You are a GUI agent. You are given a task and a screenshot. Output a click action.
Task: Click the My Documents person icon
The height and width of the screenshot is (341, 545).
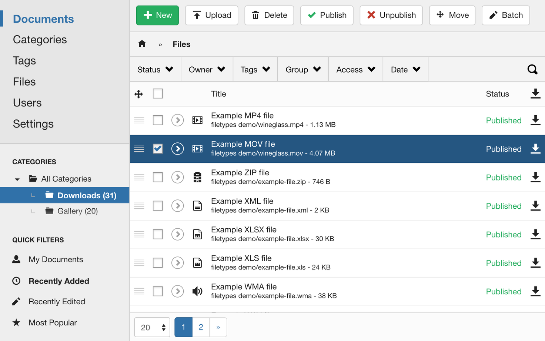(17, 259)
